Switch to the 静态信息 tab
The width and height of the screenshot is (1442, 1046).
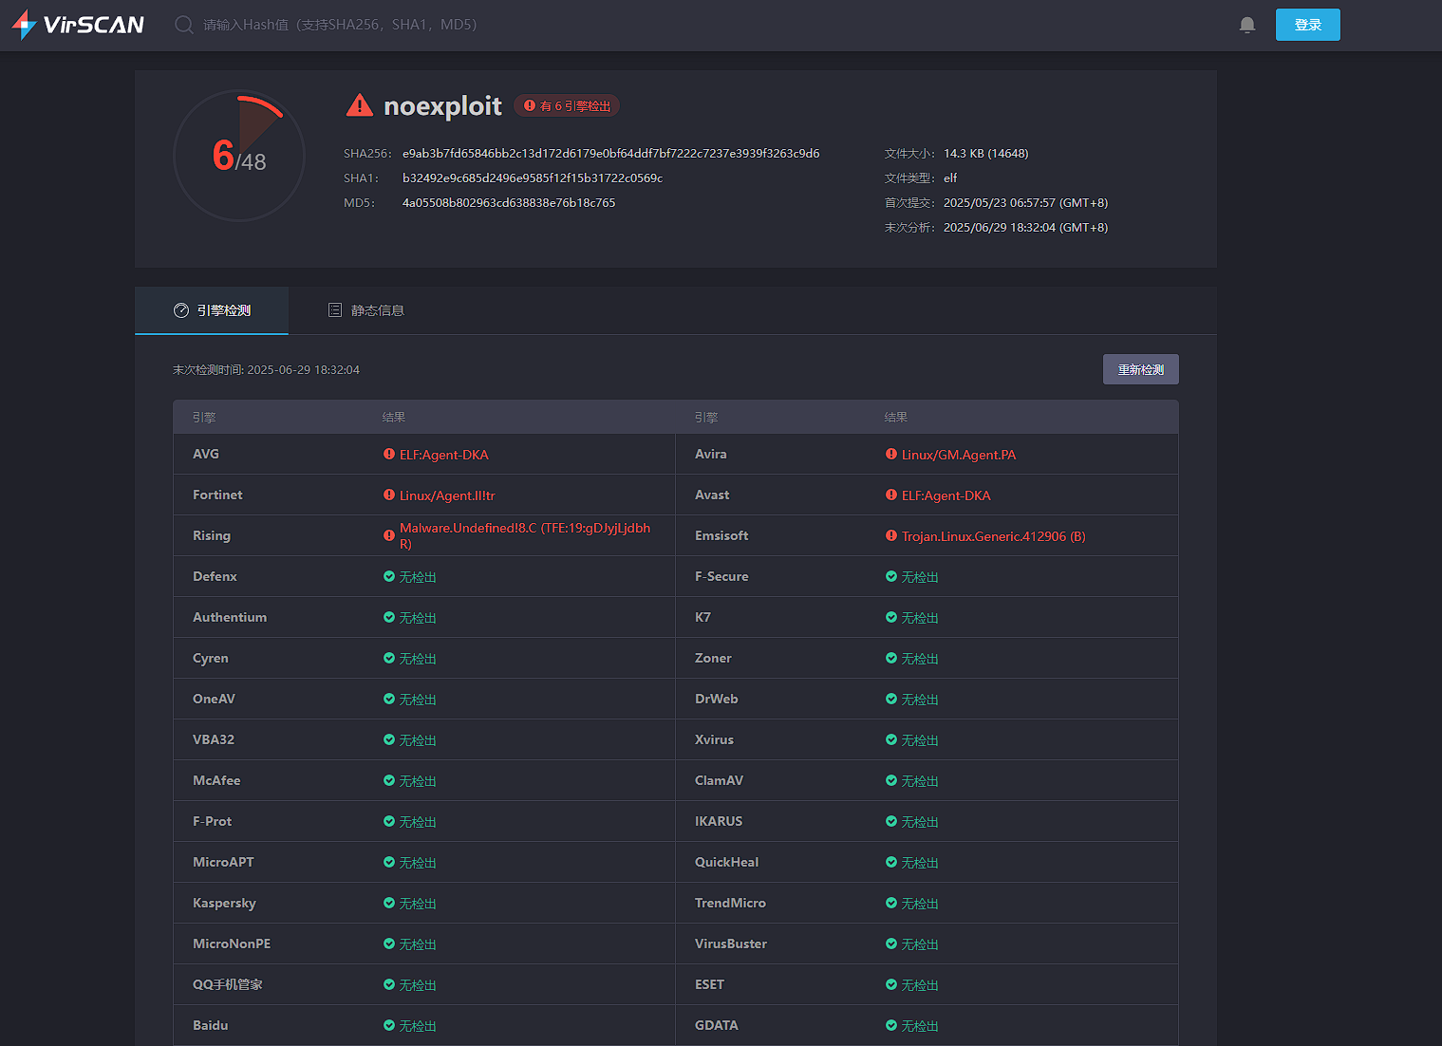coord(366,310)
